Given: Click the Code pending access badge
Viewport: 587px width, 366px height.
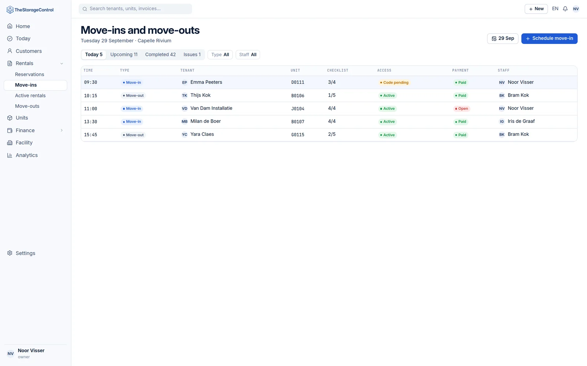Looking at the screenshot, I should click(x=394, y=83).
